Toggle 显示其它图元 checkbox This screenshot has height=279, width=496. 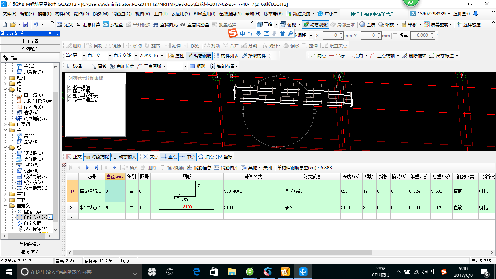69,96
